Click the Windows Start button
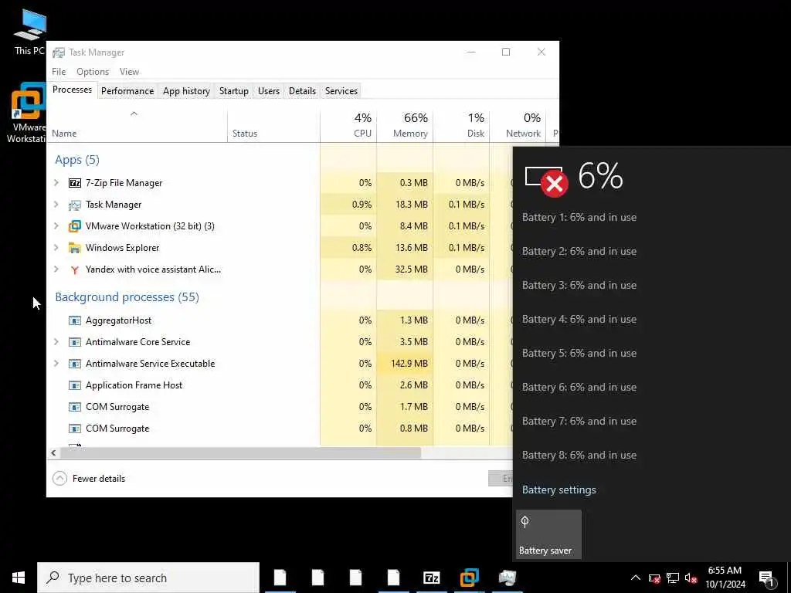The width and height of the screenshot is (791, 593). point(19,578)
